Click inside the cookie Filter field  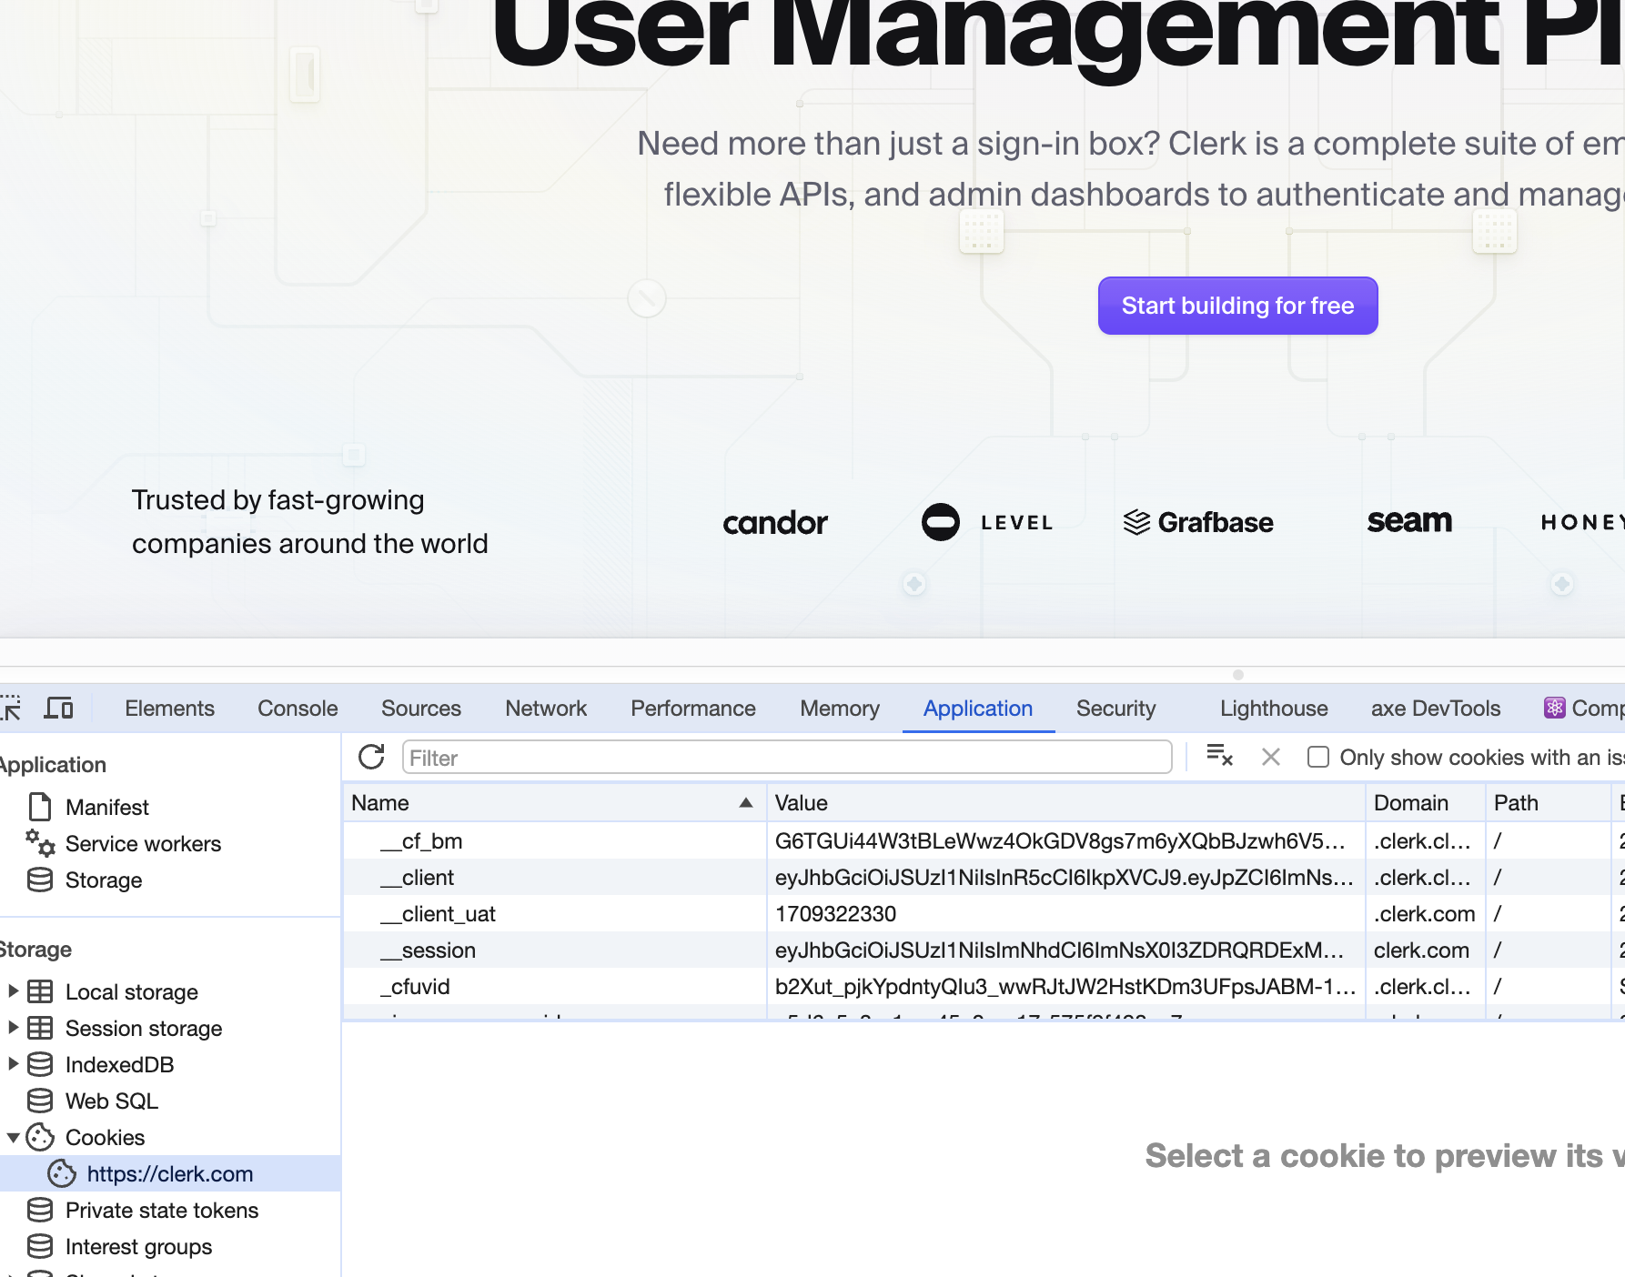[x=788, y=757]
